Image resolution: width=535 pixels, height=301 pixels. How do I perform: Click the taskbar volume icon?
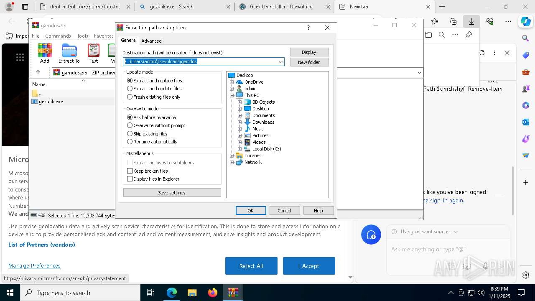pyautogui.click(x=481, y=293)
